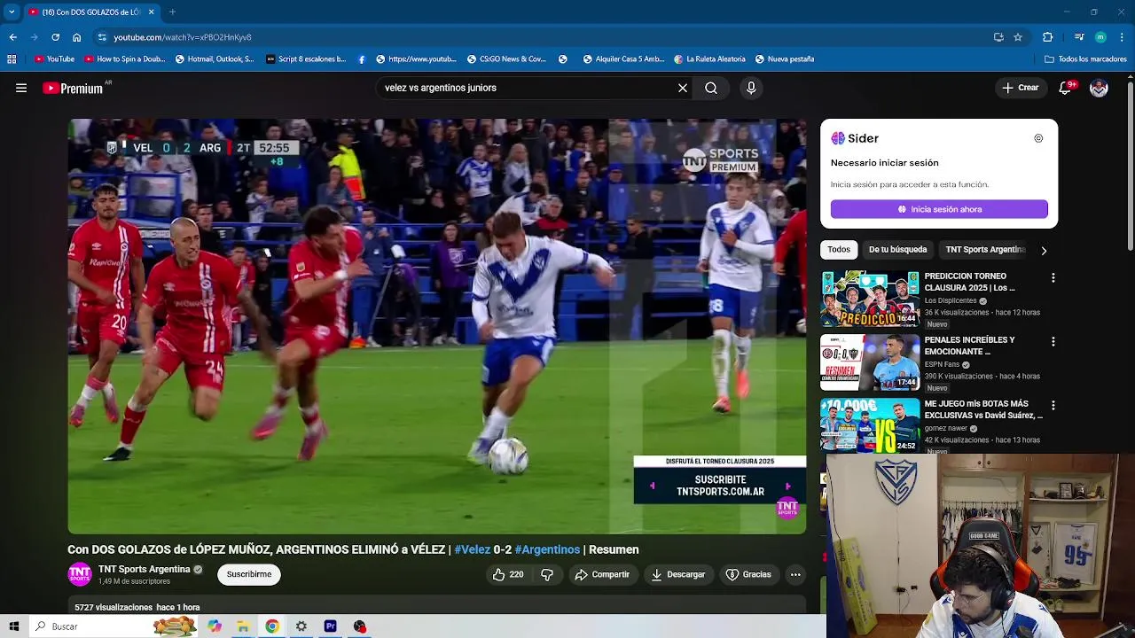1135x638 pixels.
Task: Download the video with Descargar
Action: tap(678, 574)
